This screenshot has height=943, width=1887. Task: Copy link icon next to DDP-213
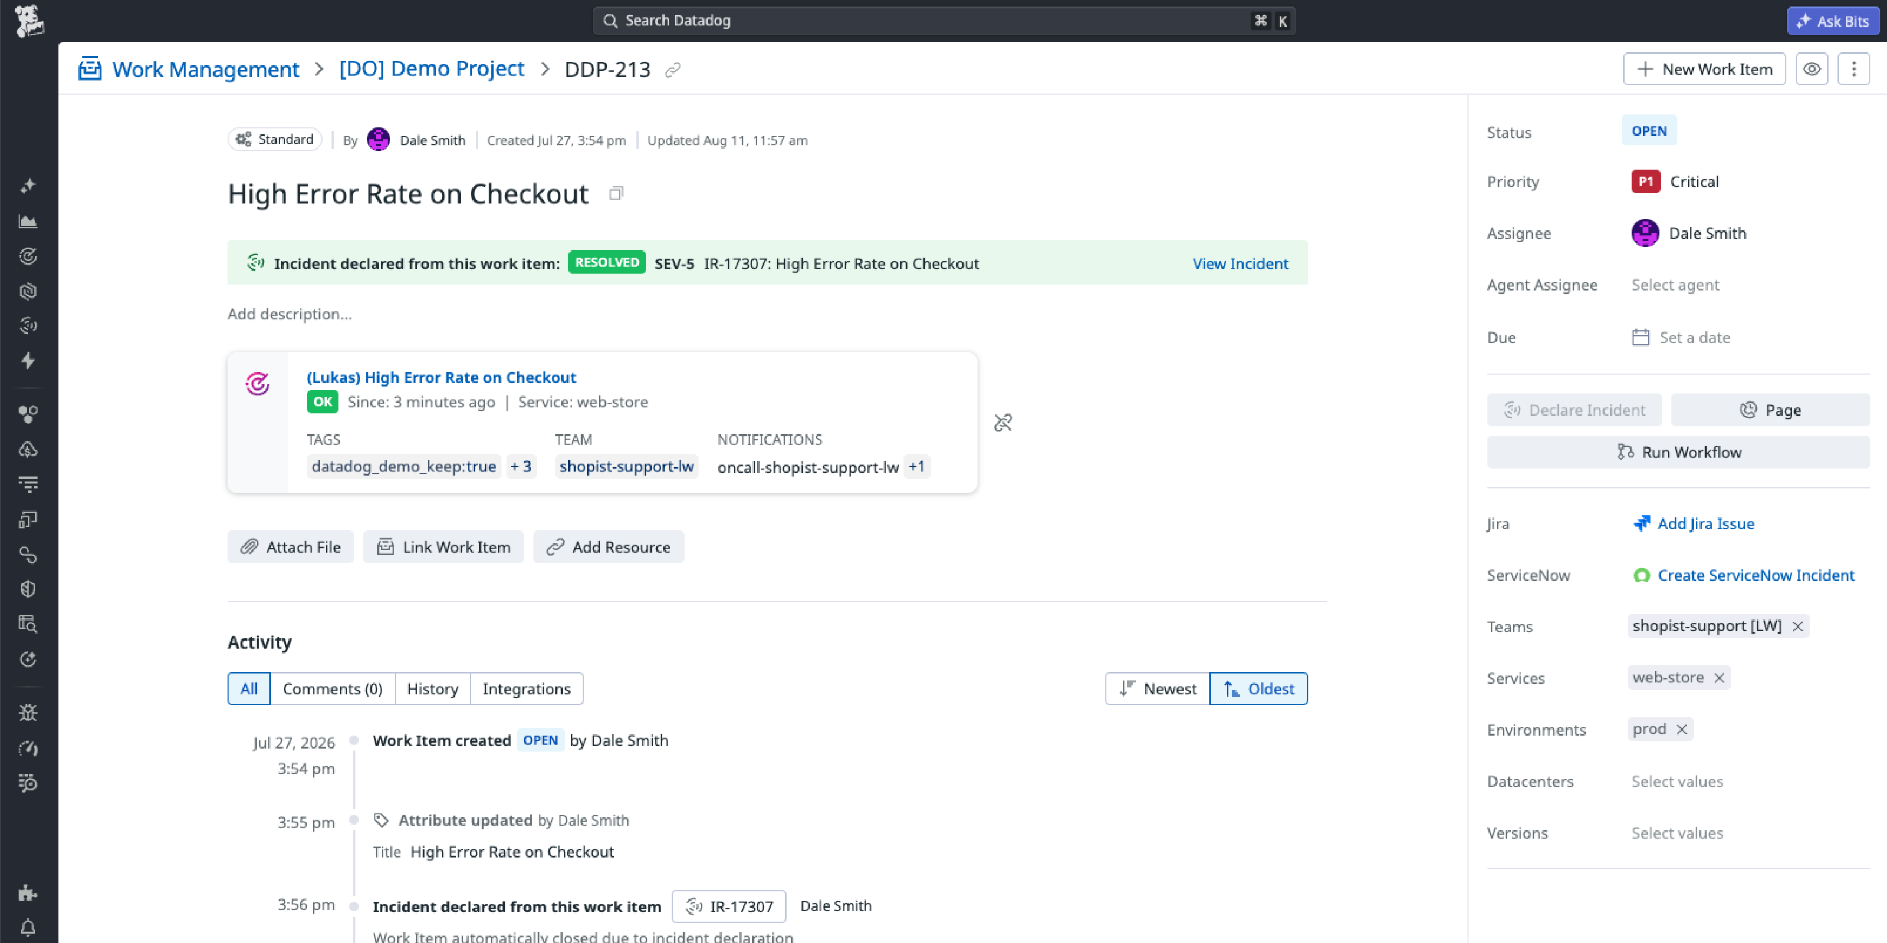click(672, 70)
